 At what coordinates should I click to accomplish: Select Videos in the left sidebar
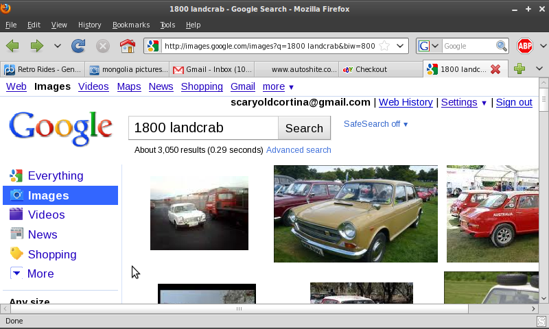(x=46, y=215)
